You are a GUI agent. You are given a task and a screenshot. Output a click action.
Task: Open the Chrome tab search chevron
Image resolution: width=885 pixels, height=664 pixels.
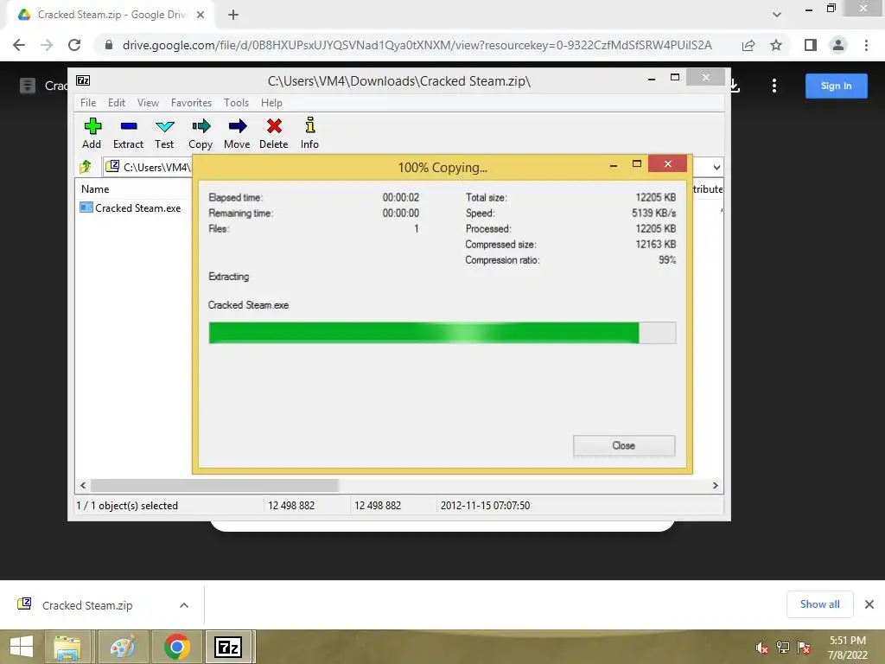coord(777,15)
